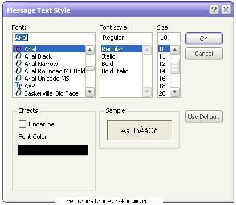Select size 18
This screenshot has height=205, width=236.
(164, 86)
